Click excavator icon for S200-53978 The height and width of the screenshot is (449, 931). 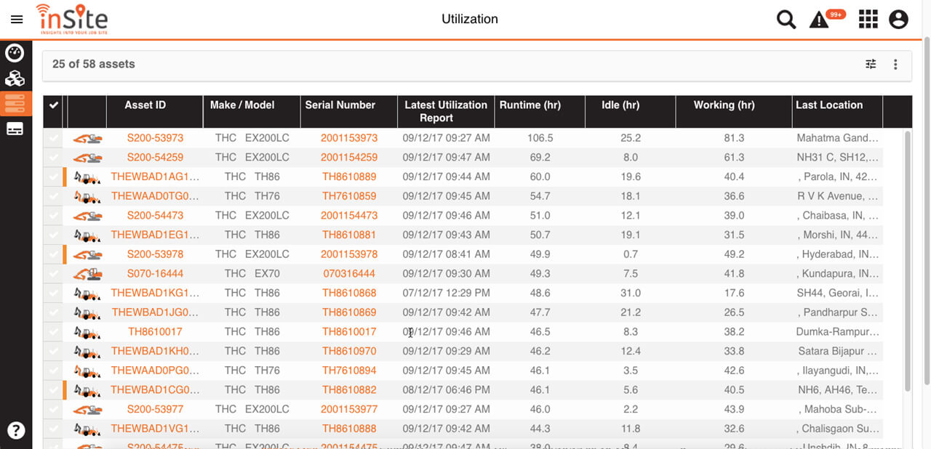coord(87,254)
